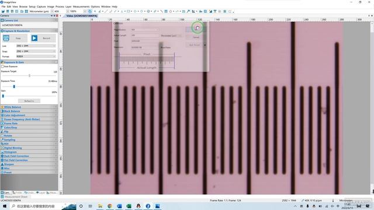Open the Edit menu
Image resolution: width=374 pixels, height=210 pixels.
(x=9, y=6)
